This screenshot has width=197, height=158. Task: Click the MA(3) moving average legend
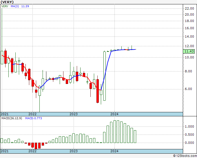click(x=15, y=6)
